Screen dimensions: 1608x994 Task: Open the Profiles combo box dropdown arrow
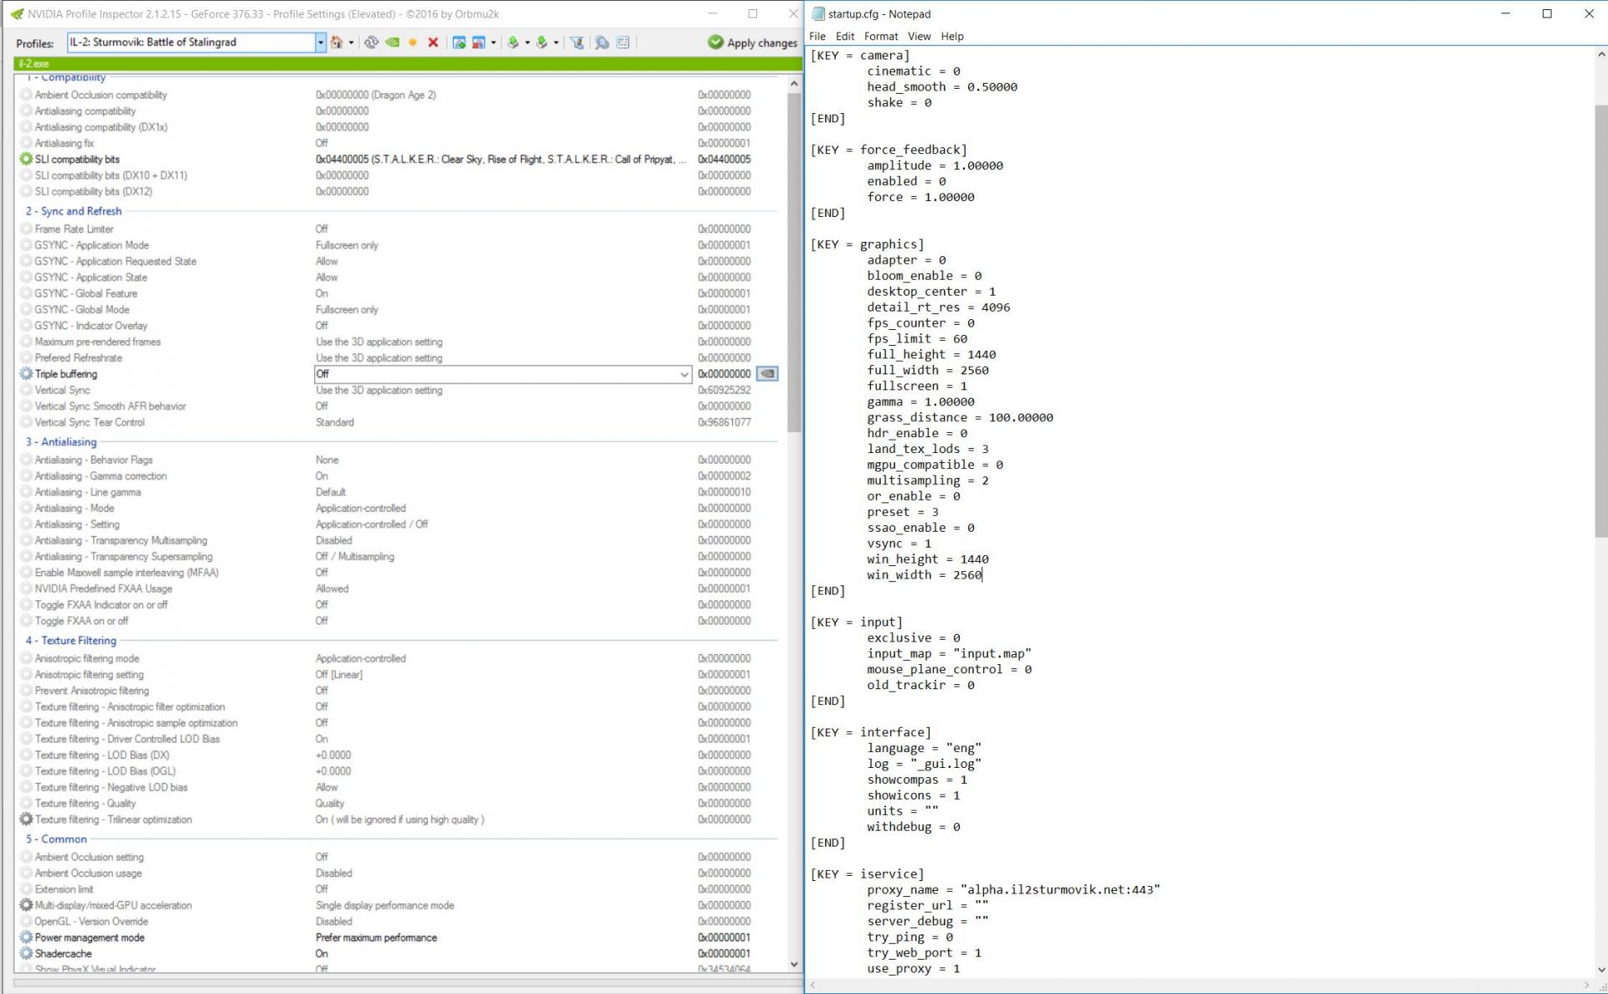point(320,43)
